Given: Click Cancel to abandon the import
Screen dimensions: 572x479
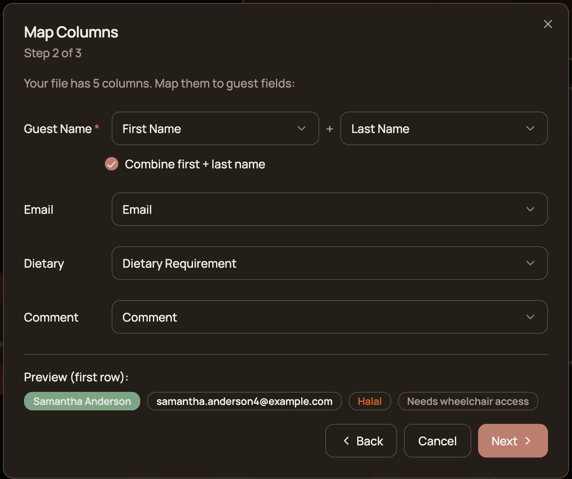Looking at the screenshot, I should pos(437,441).
